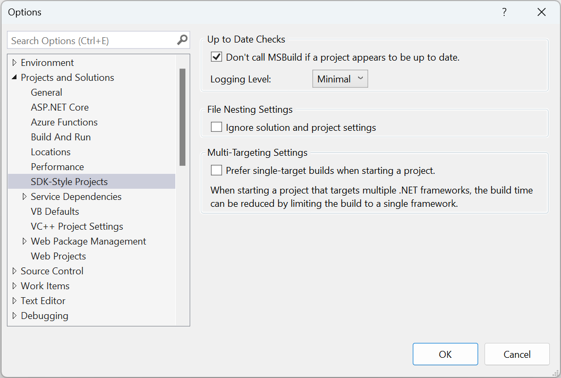Expand Web Package Management node
This screenshot has width=561, height=378.
24,241
